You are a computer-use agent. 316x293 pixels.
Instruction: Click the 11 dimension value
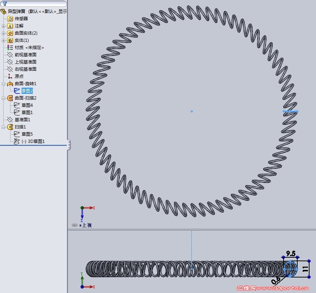[305, 269]
